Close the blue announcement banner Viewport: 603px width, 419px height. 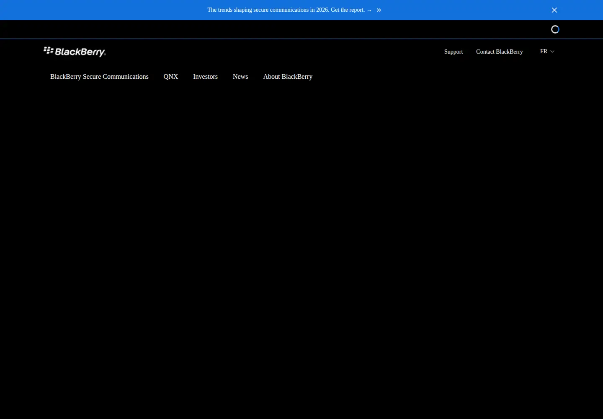tap(554, 10)
